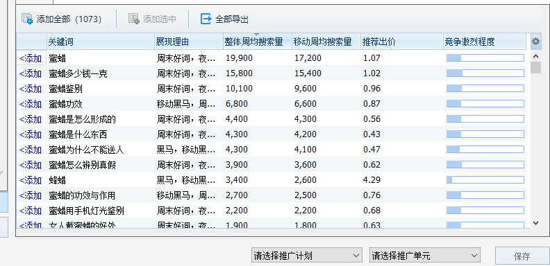Open the 请选择推广单元 dropdown
Screen dimensions: 550x266
(425, 256)
